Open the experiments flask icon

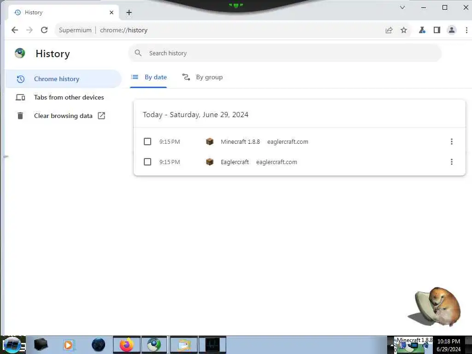pyautogui.click(x=422, y=30)
